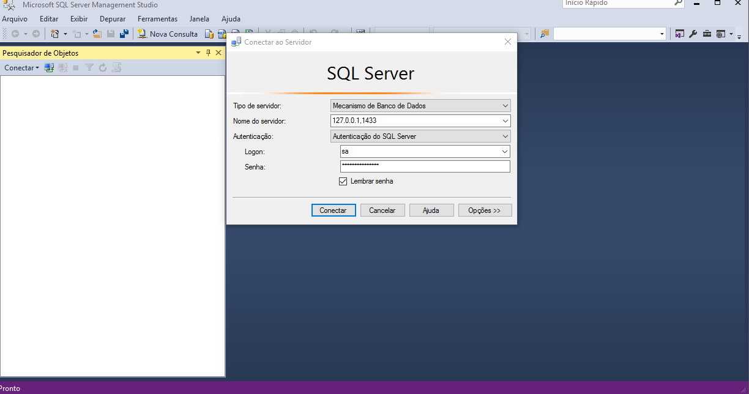Screen dimensions: 749x394
Task: Open the Exibir menu
Action: 79,19
